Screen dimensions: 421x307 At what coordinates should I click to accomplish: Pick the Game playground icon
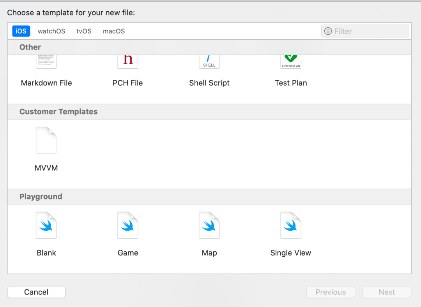[x=128, y=225]
